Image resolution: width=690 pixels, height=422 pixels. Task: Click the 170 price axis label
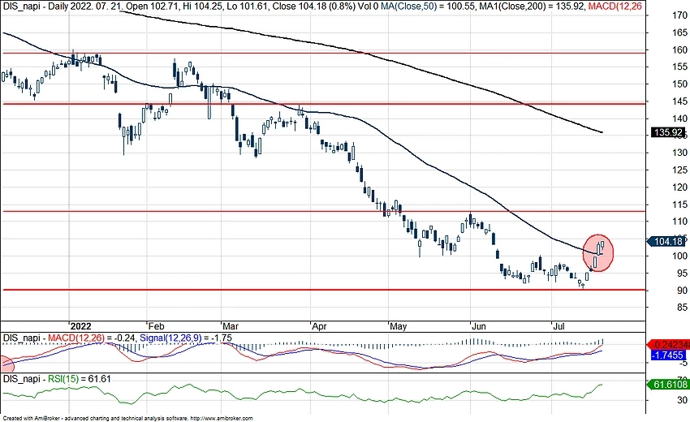[680, 15]
